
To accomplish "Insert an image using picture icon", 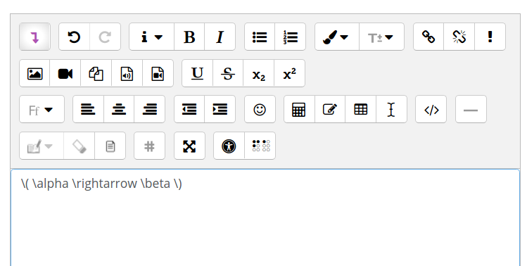I will point(34,73).
